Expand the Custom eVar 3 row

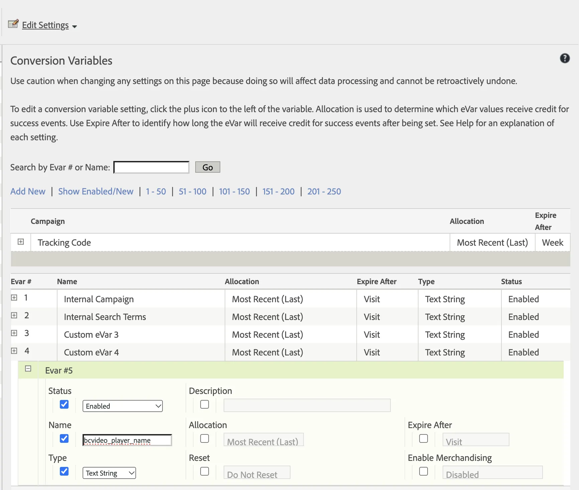[14, 333]
